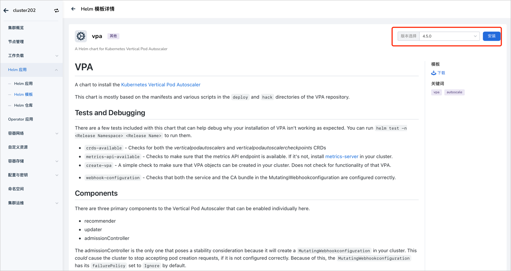Click the Components heading

coord(96,193)
